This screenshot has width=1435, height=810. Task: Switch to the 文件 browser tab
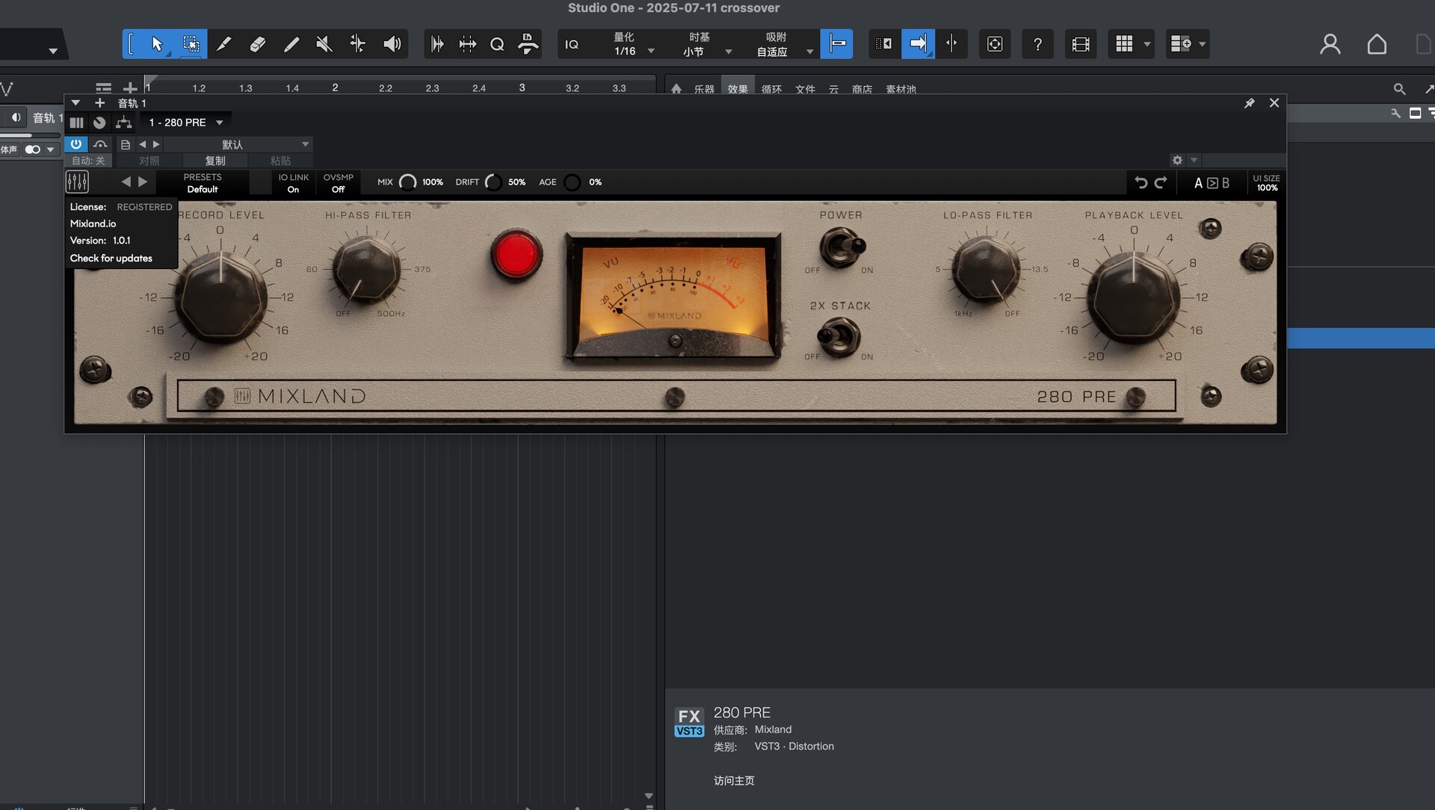(x=805, y=89)
